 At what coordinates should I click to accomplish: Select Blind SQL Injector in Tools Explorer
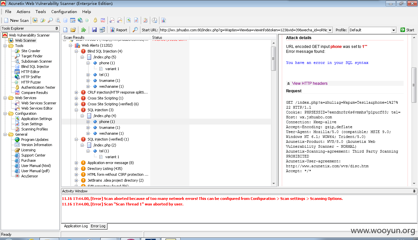tap(35, 67)
